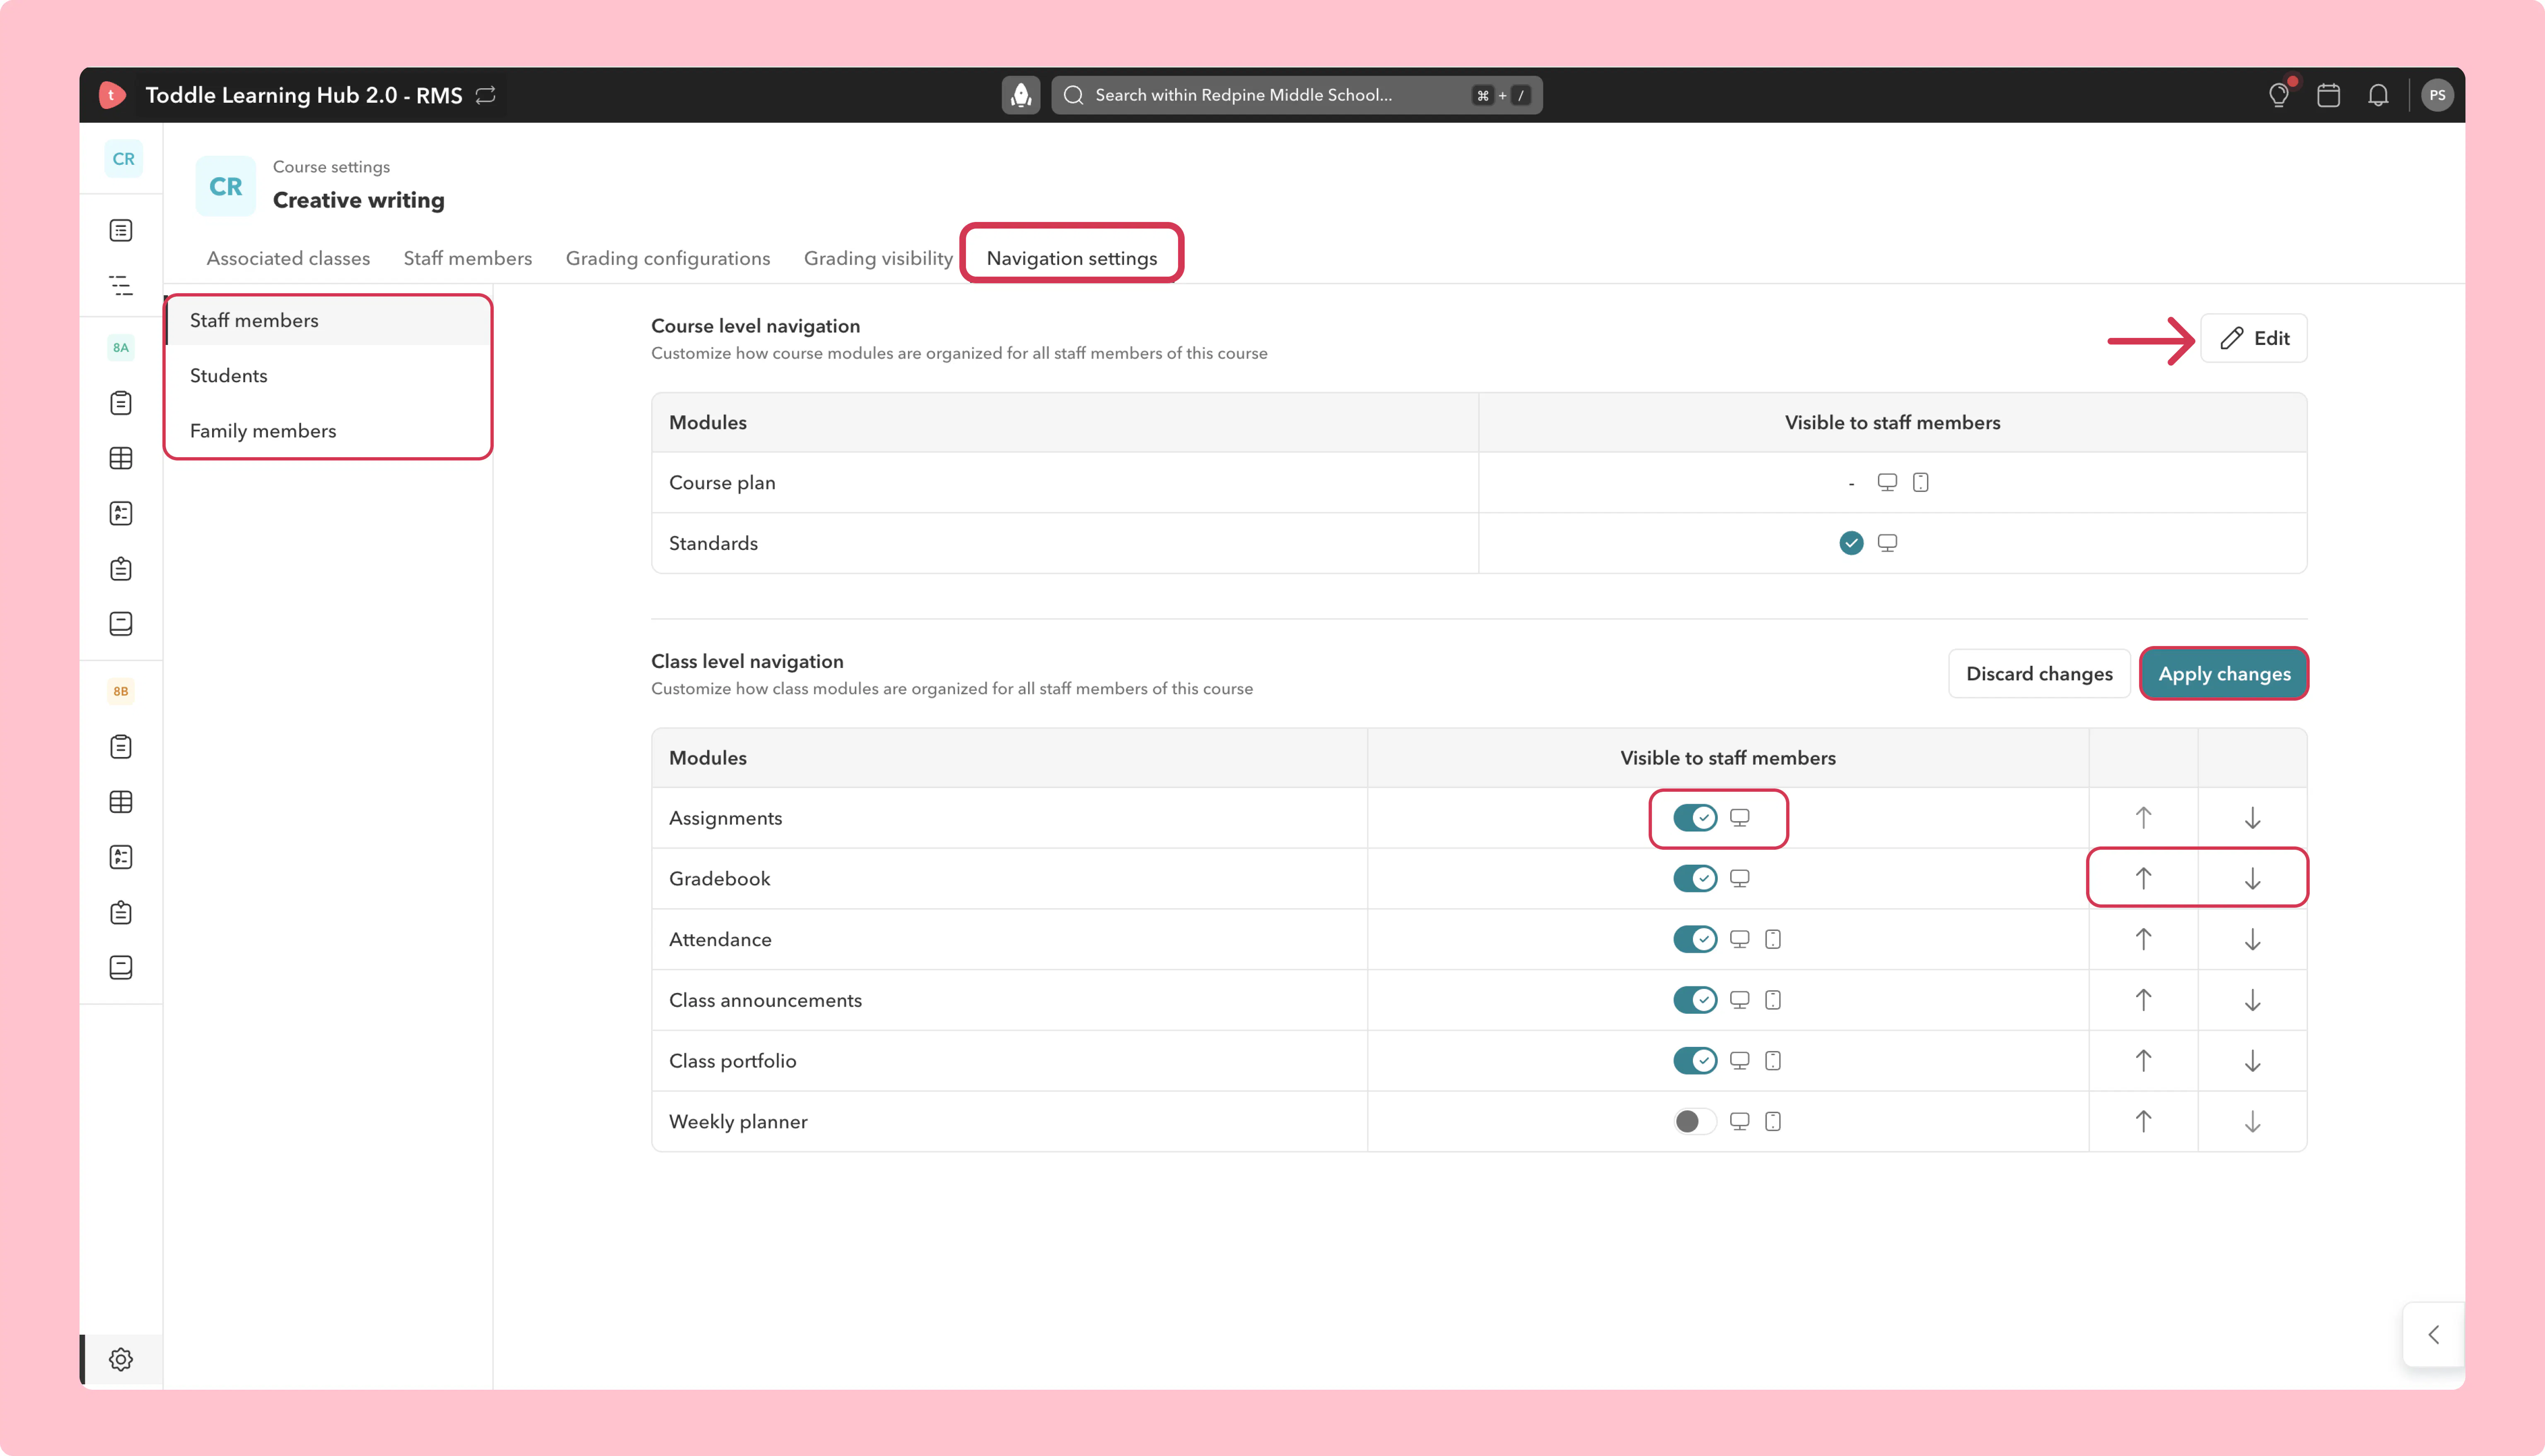The height and width of the screenshot is (1456, 2545).
Task: Open the PS profile avatar
Action: tap(2438, 95)
